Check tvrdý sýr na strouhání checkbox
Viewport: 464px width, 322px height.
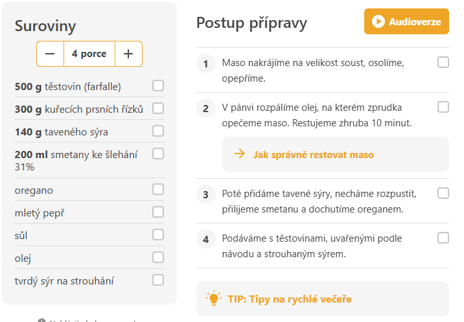[158, 280]
